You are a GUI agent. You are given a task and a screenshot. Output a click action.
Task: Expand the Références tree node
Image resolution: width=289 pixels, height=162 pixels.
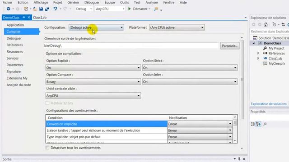point(258,53)
